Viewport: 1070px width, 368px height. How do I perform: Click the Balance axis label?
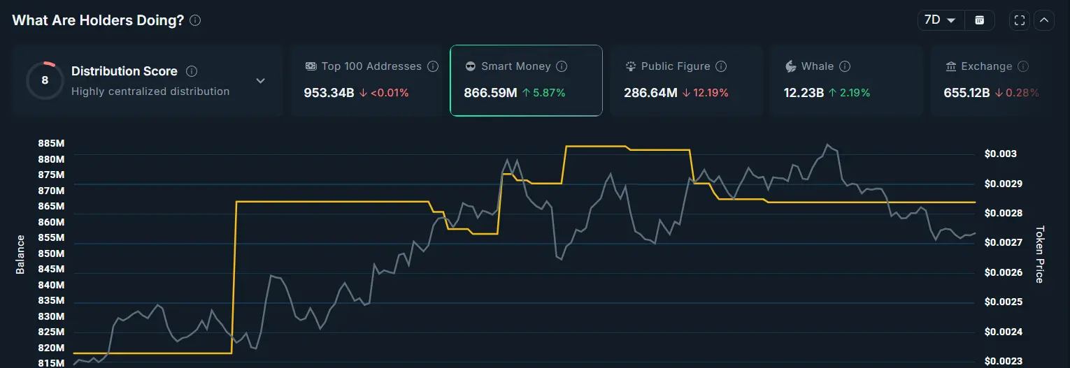20,254
